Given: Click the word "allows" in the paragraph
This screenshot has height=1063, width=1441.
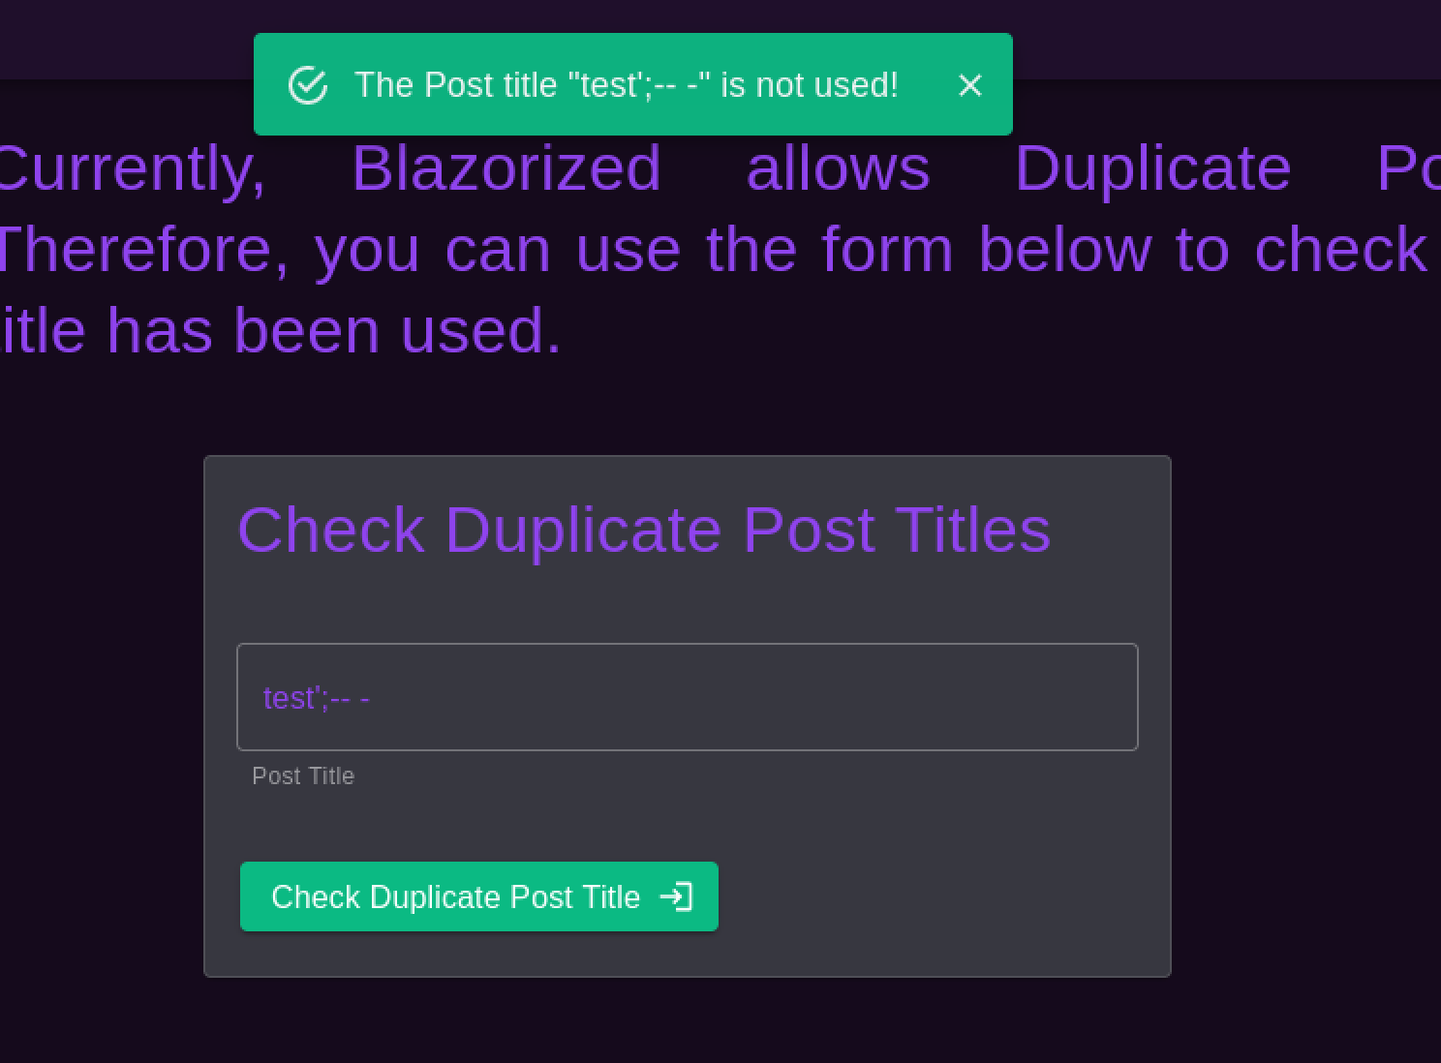Looking at the screenshot, I should 838,168.
